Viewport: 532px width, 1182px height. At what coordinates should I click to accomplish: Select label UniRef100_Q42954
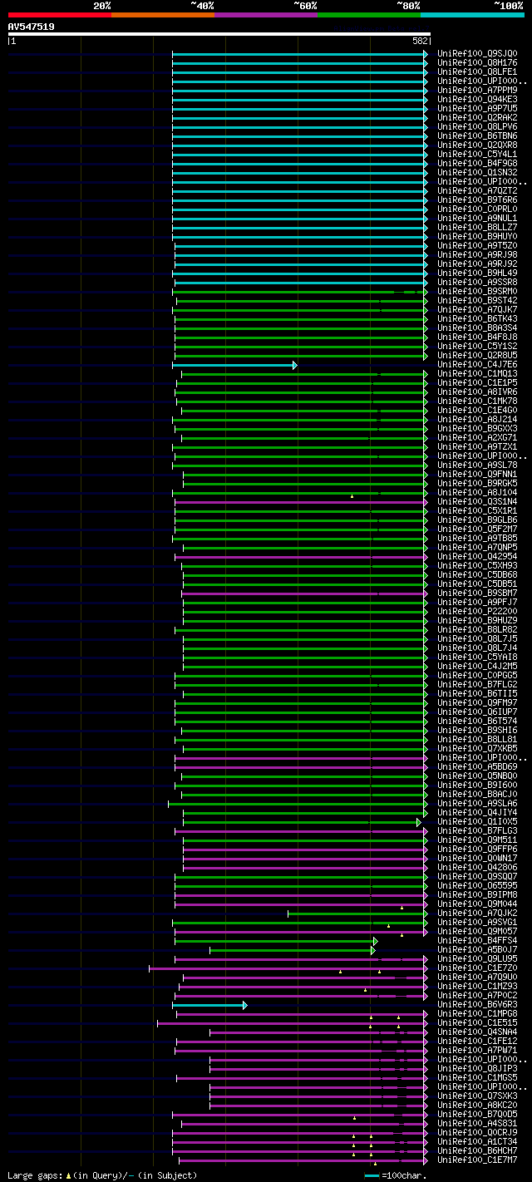pyautogui.click(x=477, y=556)
